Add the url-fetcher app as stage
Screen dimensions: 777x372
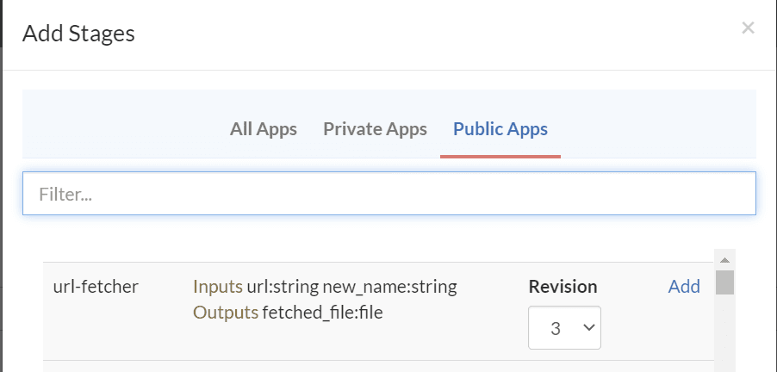click(684, 287)
